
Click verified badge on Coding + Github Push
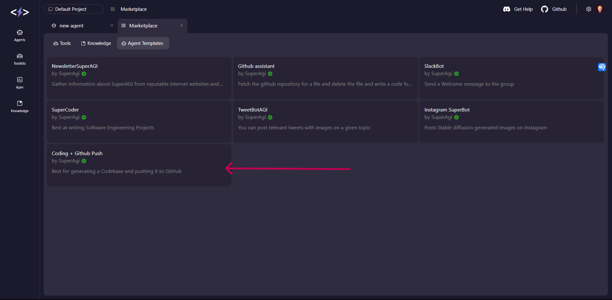point(84,161)
